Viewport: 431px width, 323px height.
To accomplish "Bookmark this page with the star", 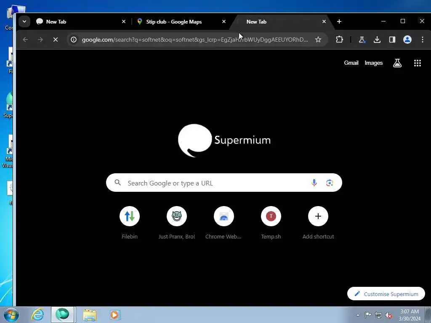I will (318, 40).
